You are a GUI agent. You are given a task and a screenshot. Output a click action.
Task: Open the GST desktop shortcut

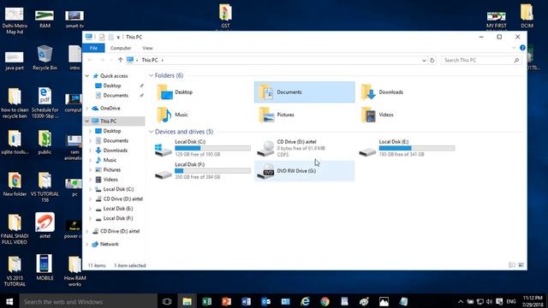click(x=225, y=15)
